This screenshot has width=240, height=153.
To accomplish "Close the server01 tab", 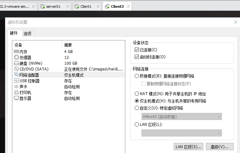I will (68, 6).
